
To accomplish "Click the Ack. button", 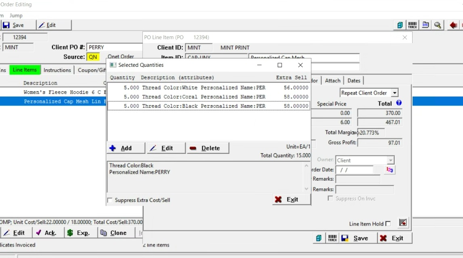I will click(x=48, y=233).
